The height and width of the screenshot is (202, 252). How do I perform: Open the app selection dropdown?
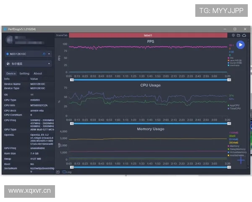[x=28, y=64]
